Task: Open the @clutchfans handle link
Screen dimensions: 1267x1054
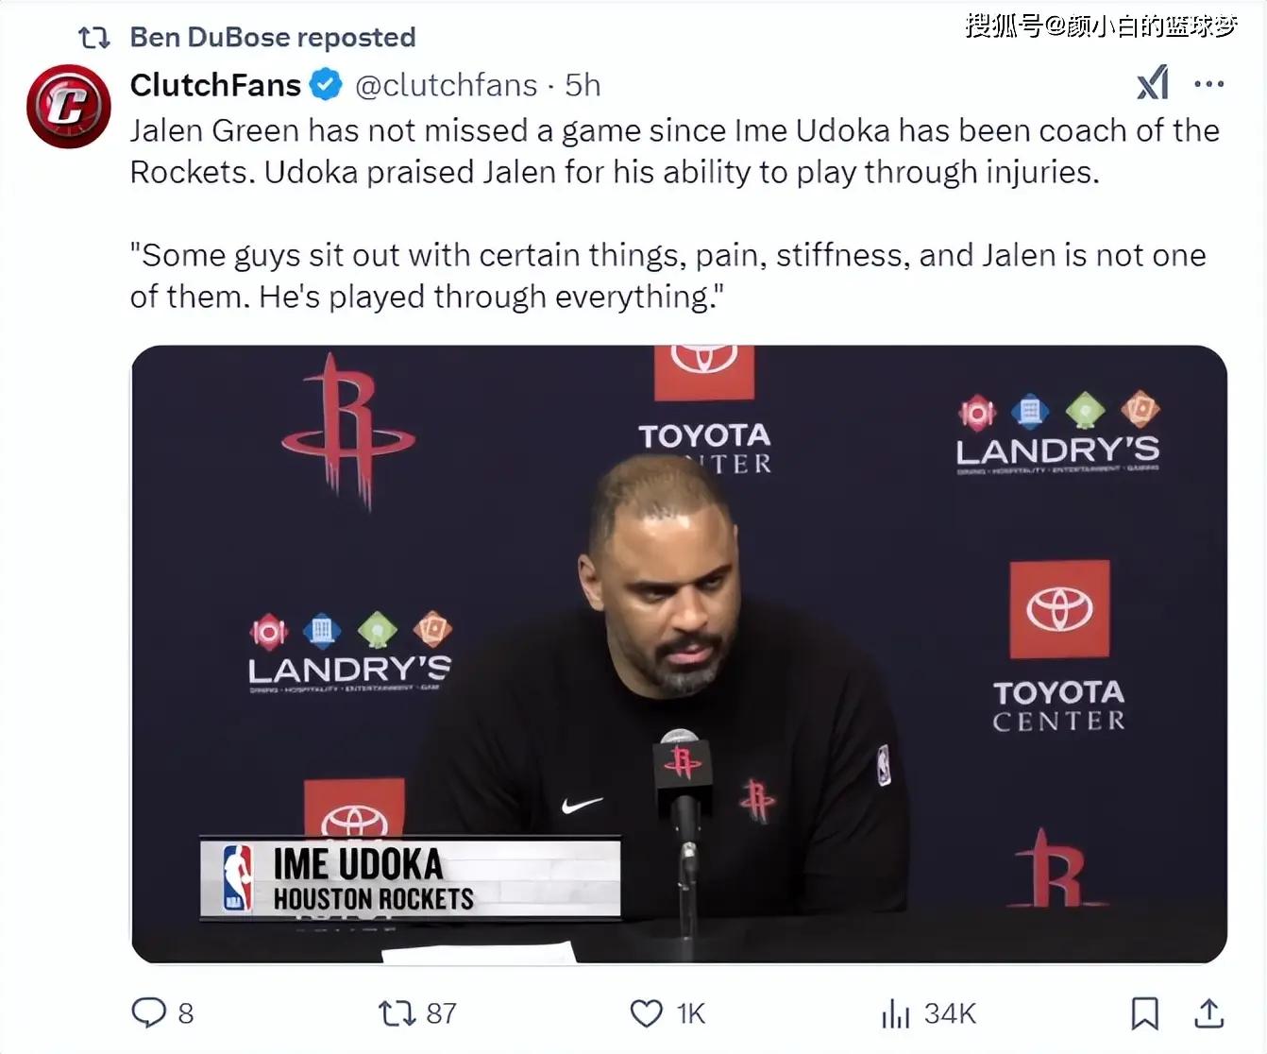Action: [x=446, y=85]
